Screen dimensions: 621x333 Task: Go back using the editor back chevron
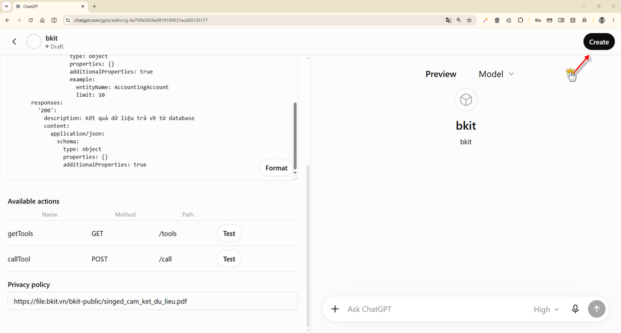(15, 42)
